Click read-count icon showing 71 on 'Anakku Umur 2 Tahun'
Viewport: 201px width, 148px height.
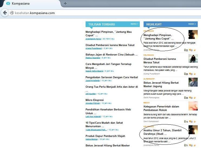pyautogui.click(x=185, y=146)
